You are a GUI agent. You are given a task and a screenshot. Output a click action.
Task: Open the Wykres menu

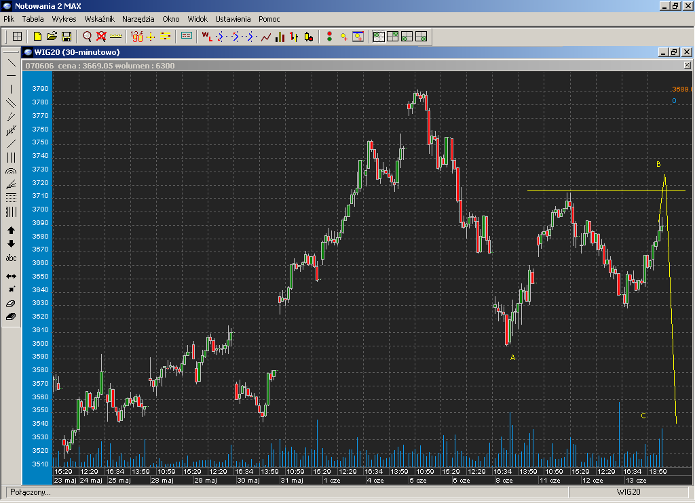pos(64,19)
